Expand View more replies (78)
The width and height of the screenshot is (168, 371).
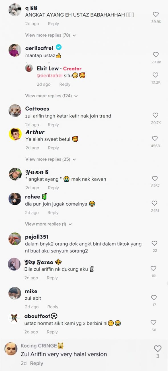pos(51,35)
